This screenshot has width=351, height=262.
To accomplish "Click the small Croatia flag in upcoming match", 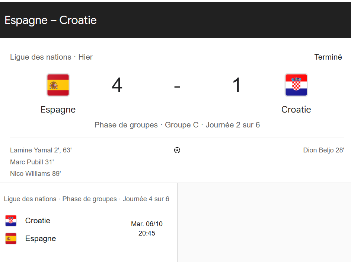I will click(x=11, y=221).
